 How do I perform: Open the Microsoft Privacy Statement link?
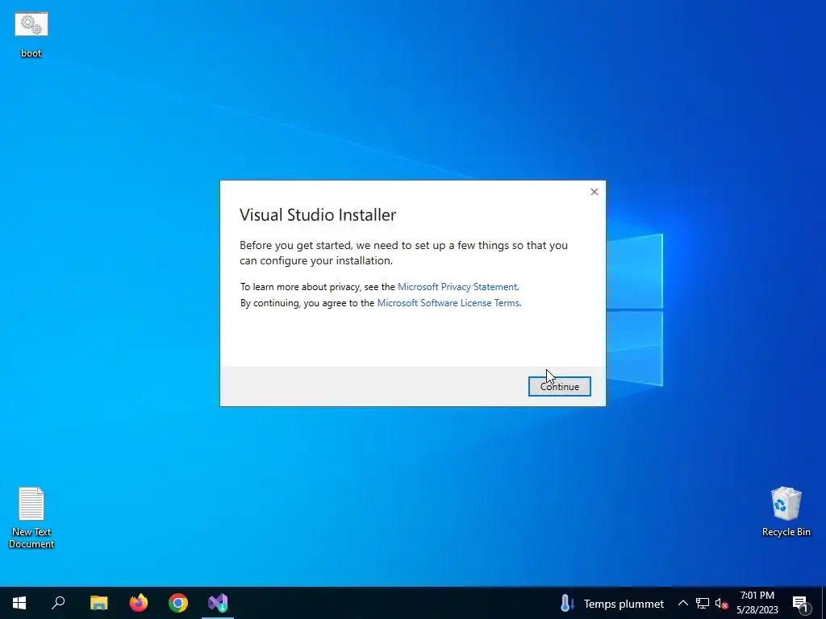click(x=457, y=287)
